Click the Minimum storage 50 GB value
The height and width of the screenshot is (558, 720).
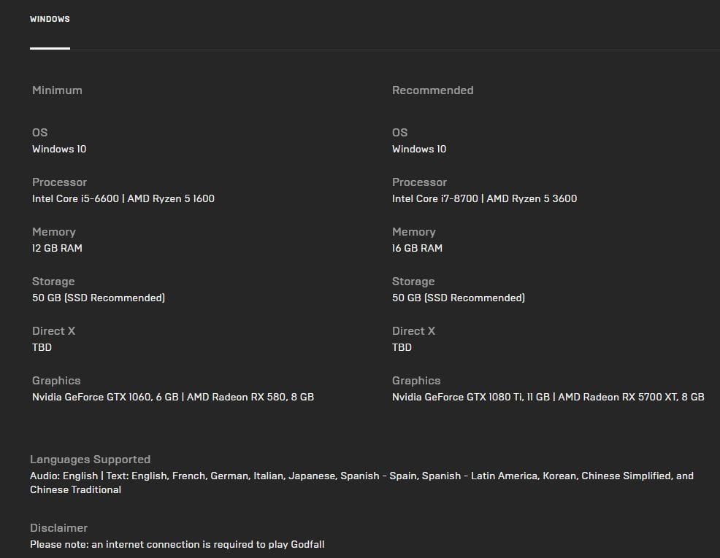point(99,298)
